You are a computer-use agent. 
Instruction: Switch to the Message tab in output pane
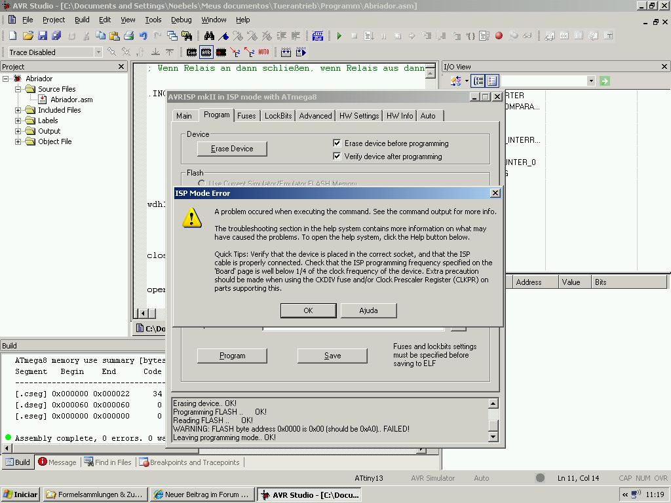58,462
